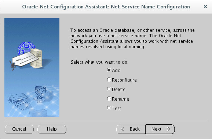Viewport: 212px width, 139px height.
Task: Click the faded folder icon at illustration bottom
Action: [x=38, y=113]
